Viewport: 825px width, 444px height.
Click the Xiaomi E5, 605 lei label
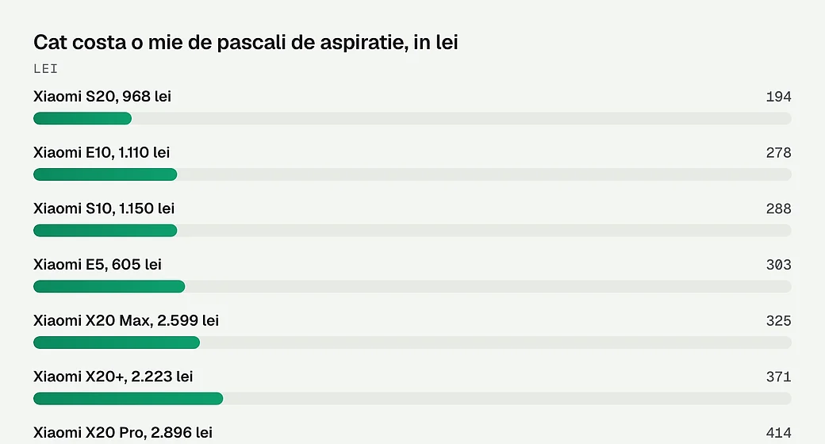tap(98, 265)
